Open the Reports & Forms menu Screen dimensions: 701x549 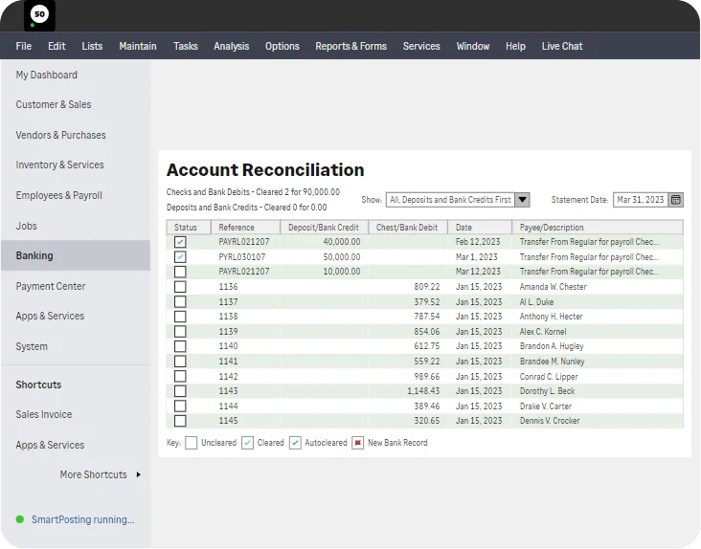point(350,46)
